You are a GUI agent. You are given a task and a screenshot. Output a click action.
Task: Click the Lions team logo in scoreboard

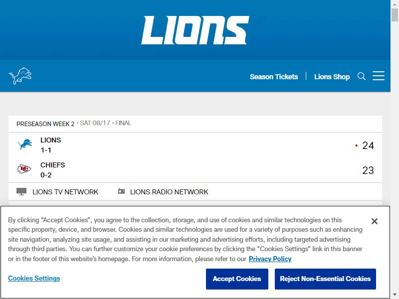(24, 144)
